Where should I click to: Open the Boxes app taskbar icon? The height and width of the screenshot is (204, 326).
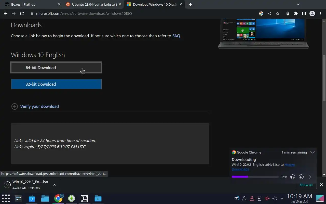(x=85, y=198)
